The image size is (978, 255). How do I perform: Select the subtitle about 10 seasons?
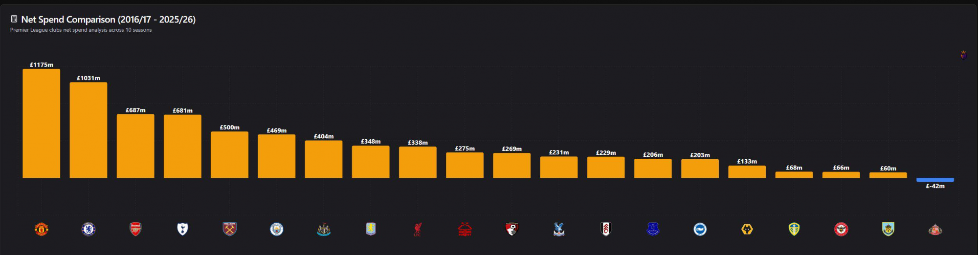[81, 30]
